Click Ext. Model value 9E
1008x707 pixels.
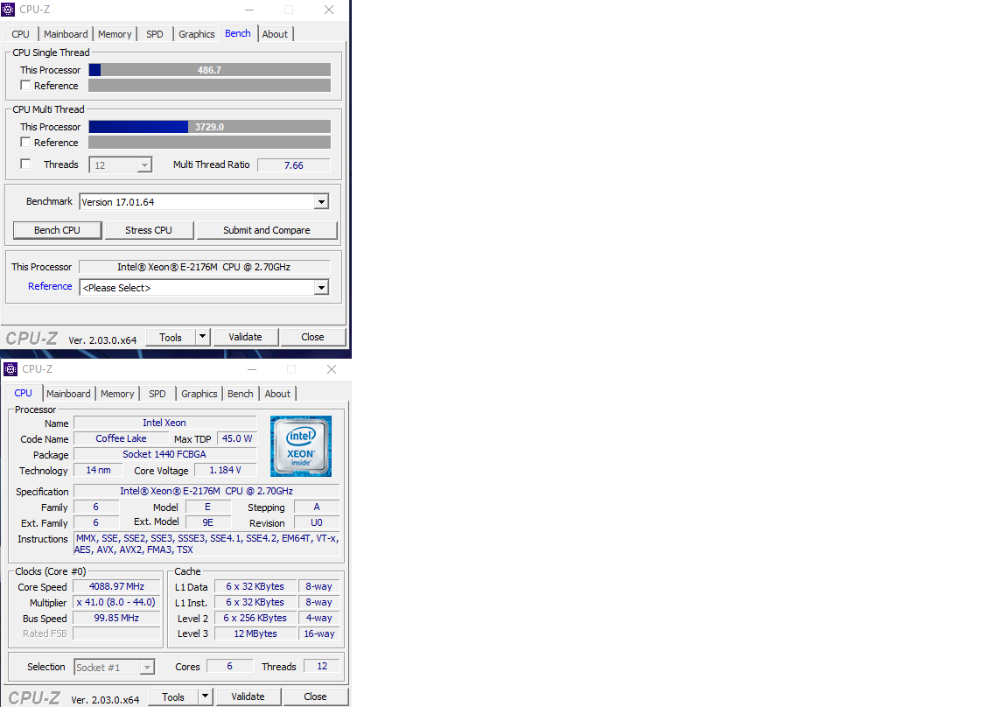tap(207, 522)
